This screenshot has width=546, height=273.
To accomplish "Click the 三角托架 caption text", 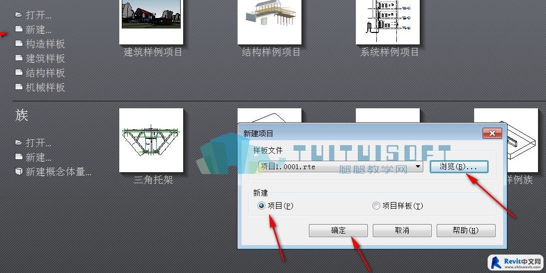I will (x=153, y=180).
